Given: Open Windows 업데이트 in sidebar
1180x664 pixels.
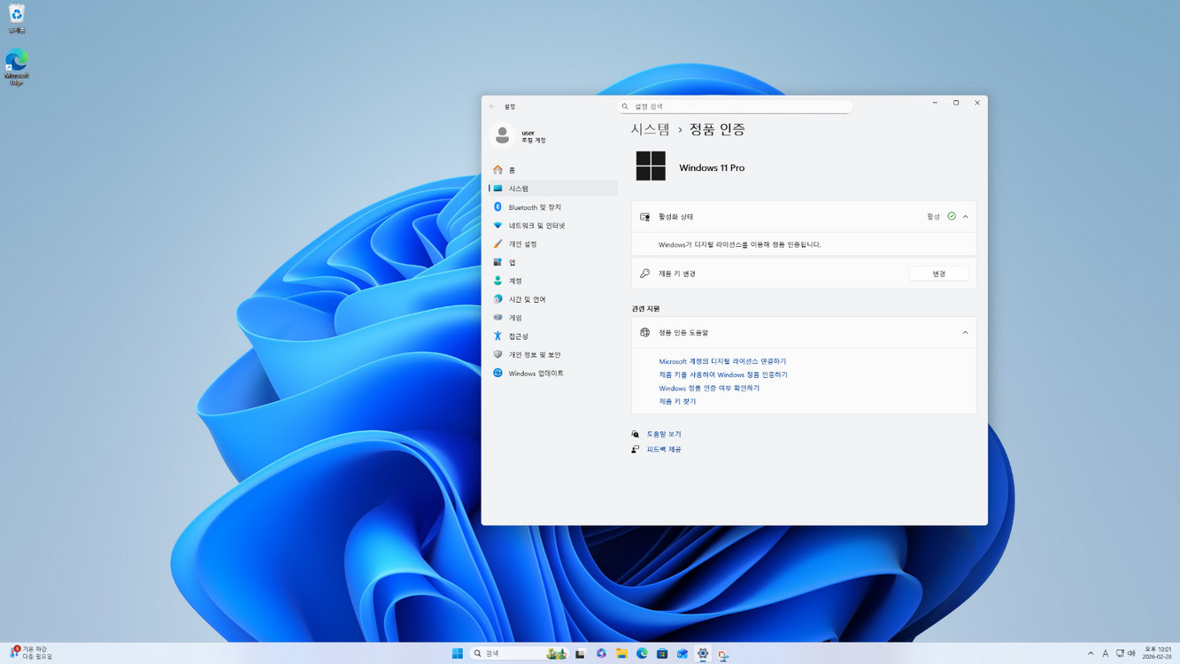Looking at the screenshot, I should [x=536, y=374].
